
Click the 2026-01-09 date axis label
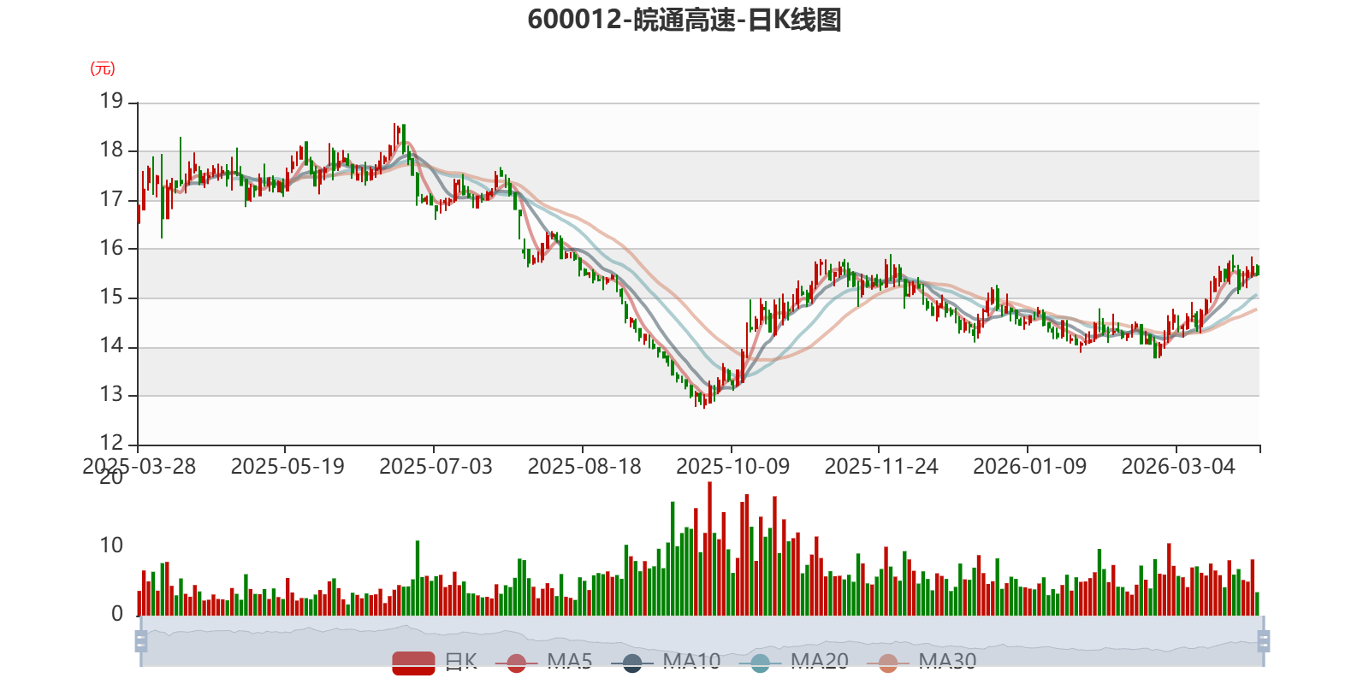coord(1029,466)
